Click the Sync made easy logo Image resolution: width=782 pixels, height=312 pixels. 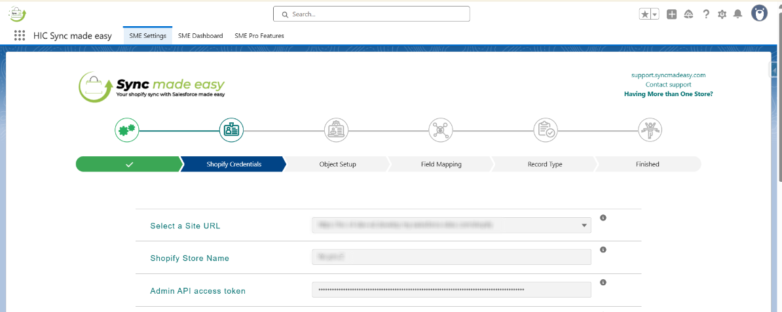tap(152, 87)
